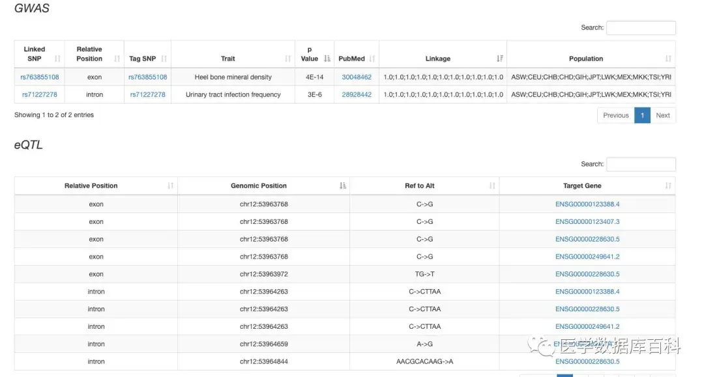Click the Target Gene sort icon
Viewport: 704px width, 377px height.
[668, 186]
